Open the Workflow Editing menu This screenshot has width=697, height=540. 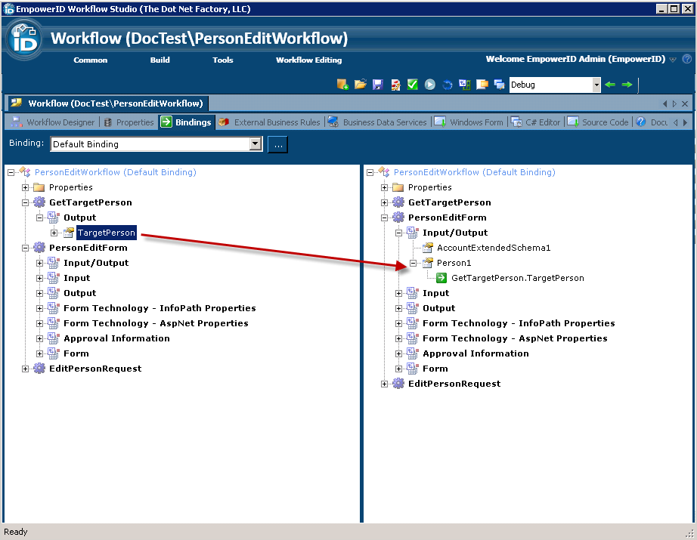pyautogui.click(x=308, y=60)
